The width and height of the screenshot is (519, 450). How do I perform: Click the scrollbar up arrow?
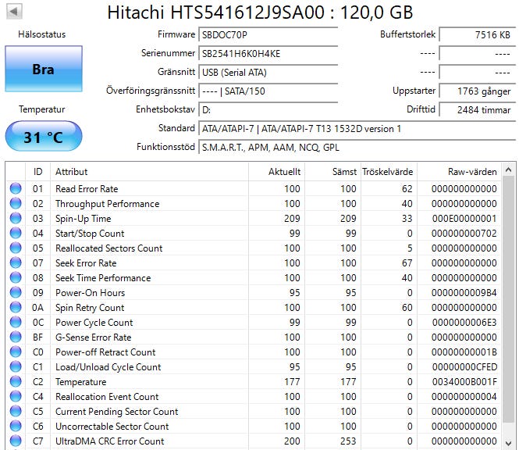pos(509,170)
